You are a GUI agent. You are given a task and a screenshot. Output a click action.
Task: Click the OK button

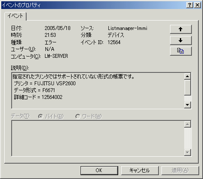tap(99, 170)
